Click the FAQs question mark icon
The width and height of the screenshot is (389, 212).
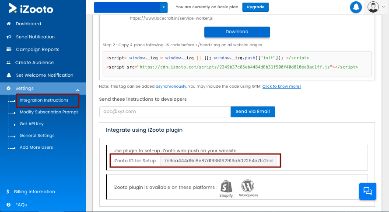click(x=9, y=205)
